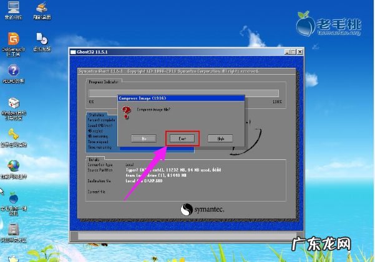
Task: Click the "MB remaining" statistics label
Action: [x=98, y=136]
